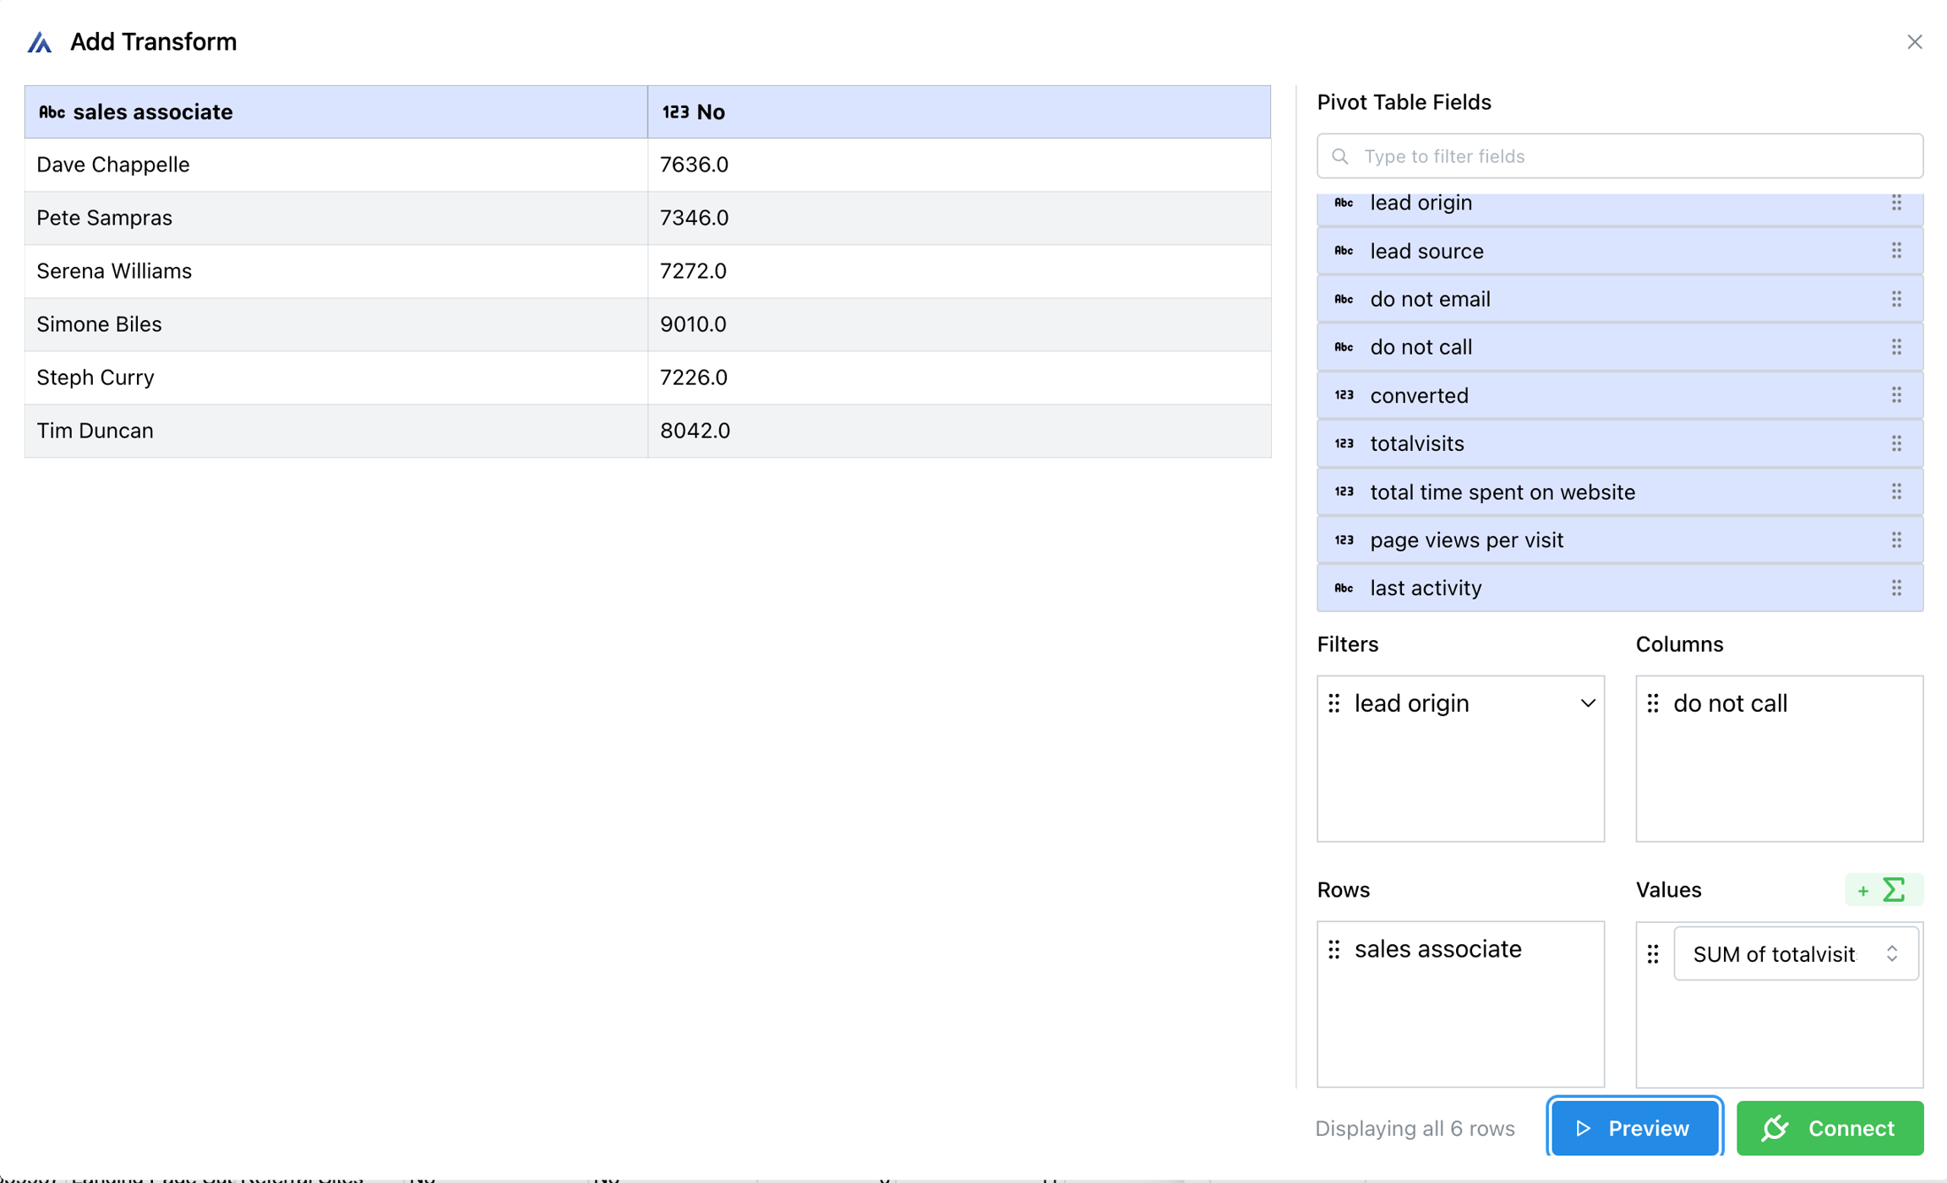Image resolution: width=1947 pixels, height=1183 pixels.
Task: Click drag handle beside SUM of totalvisit
Action: 1653,954
